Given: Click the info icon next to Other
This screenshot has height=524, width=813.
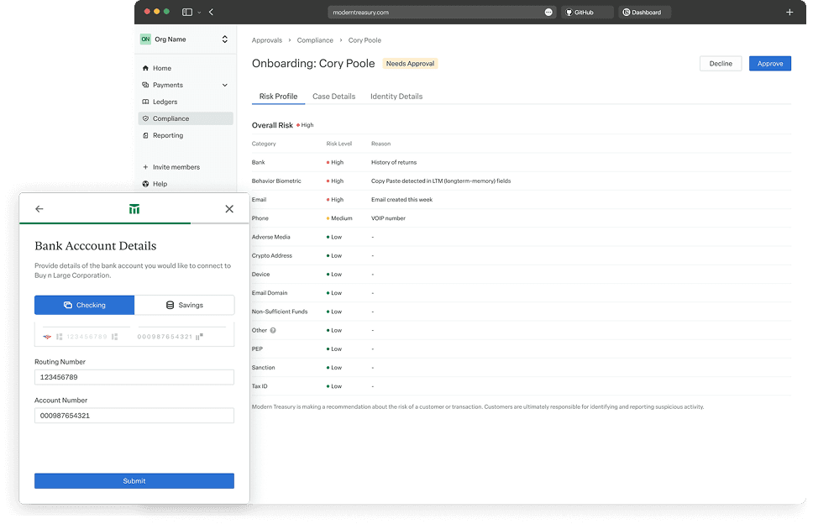Looking at the screenshot, I should coord(273,330).
